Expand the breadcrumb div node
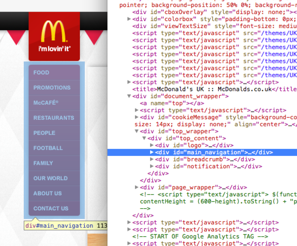 (x=152, y=159)
